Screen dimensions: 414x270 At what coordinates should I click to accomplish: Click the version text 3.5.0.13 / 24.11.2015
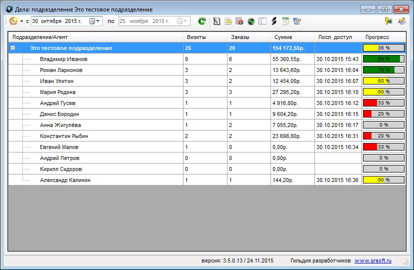pyautogui.click(x=248, y=261)
